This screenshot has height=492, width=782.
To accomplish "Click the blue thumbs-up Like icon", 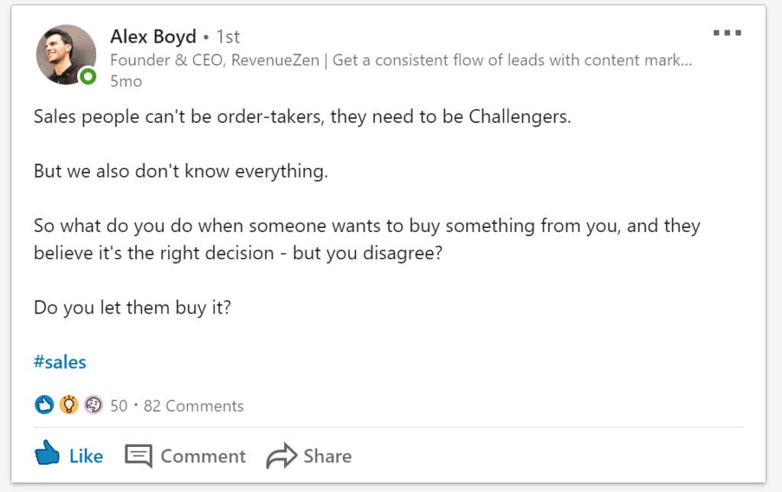I will pos(47,455).
